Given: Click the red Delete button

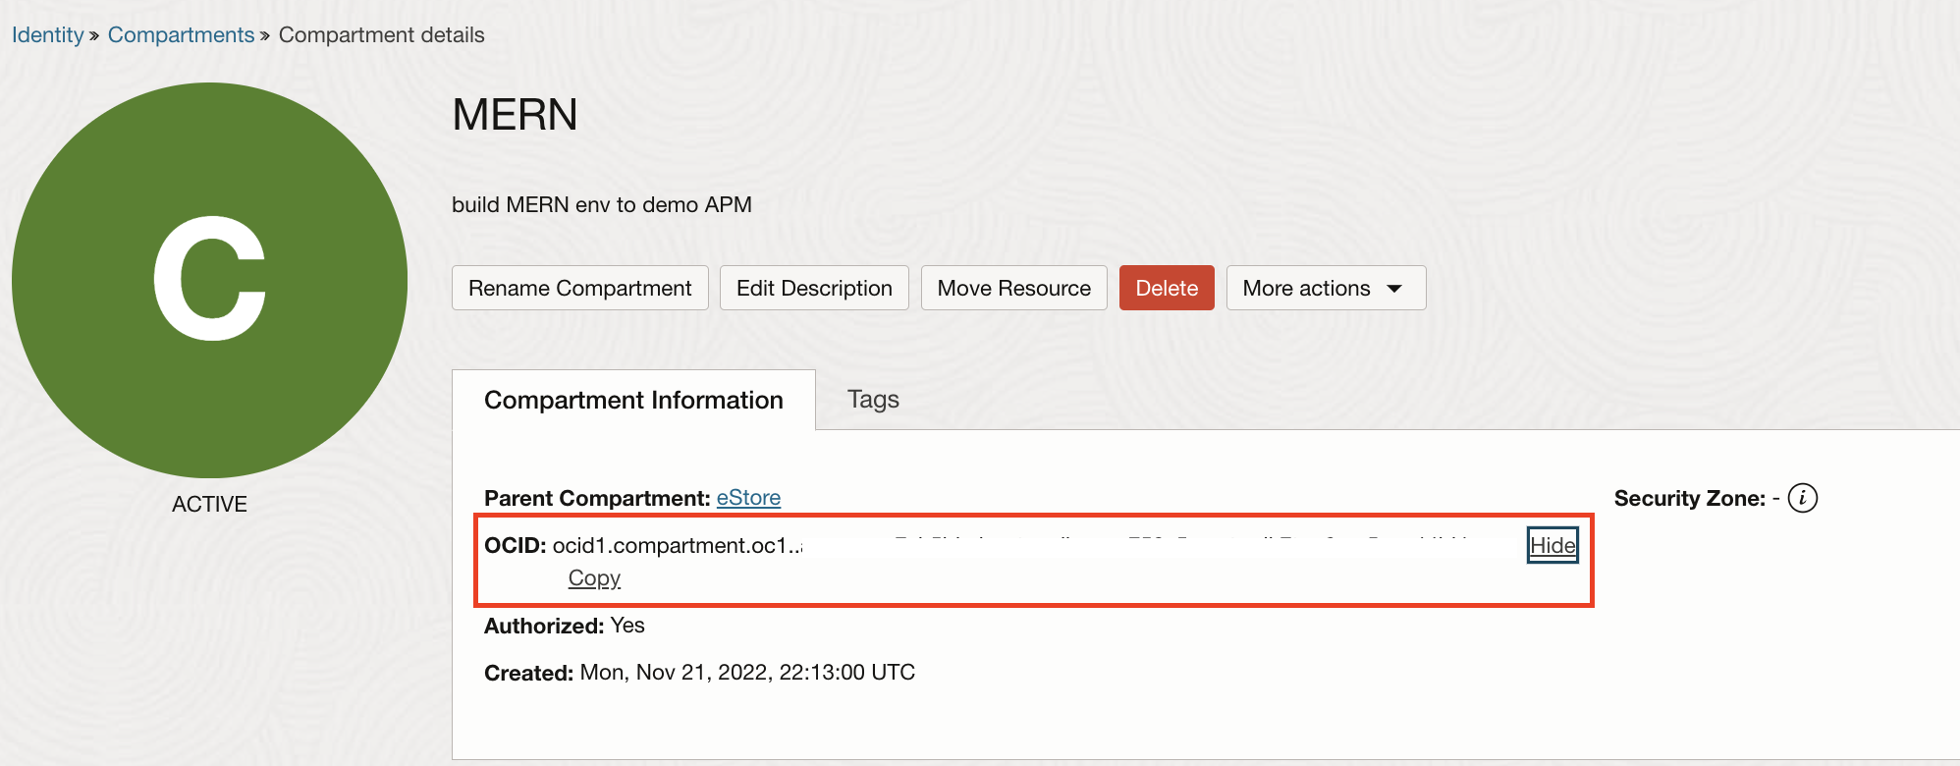Looking at the screenshot, I should point(1167,288).
